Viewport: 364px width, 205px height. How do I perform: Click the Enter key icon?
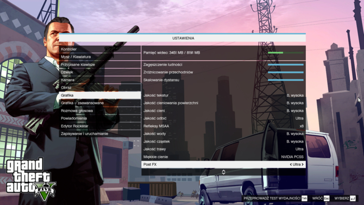point(353,198)
